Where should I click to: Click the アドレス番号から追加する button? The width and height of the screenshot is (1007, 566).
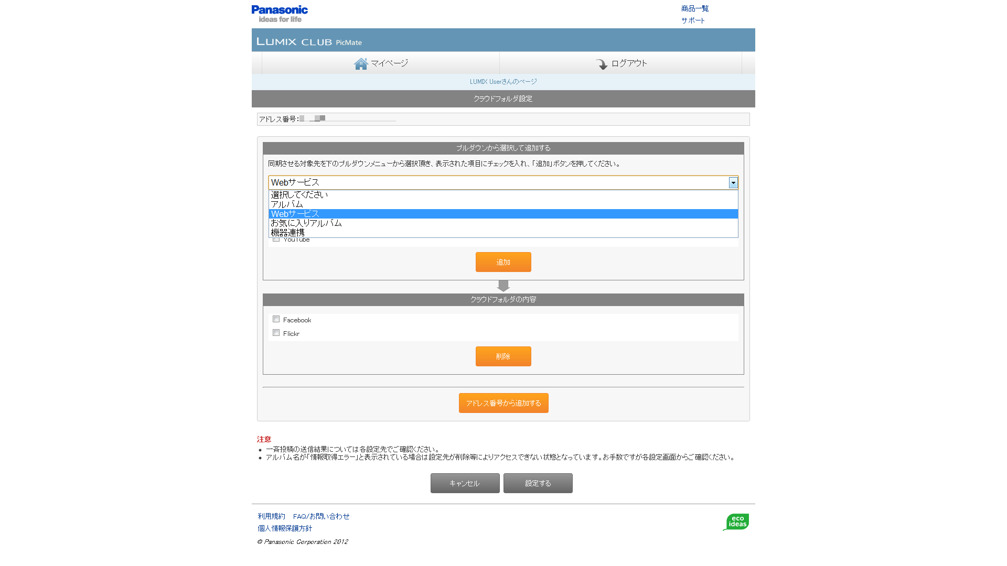[x=503, y=403]
